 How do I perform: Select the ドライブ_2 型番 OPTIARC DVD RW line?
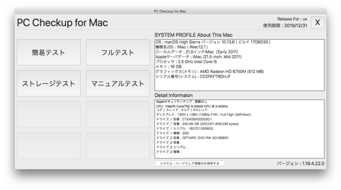tap(192, 138)
